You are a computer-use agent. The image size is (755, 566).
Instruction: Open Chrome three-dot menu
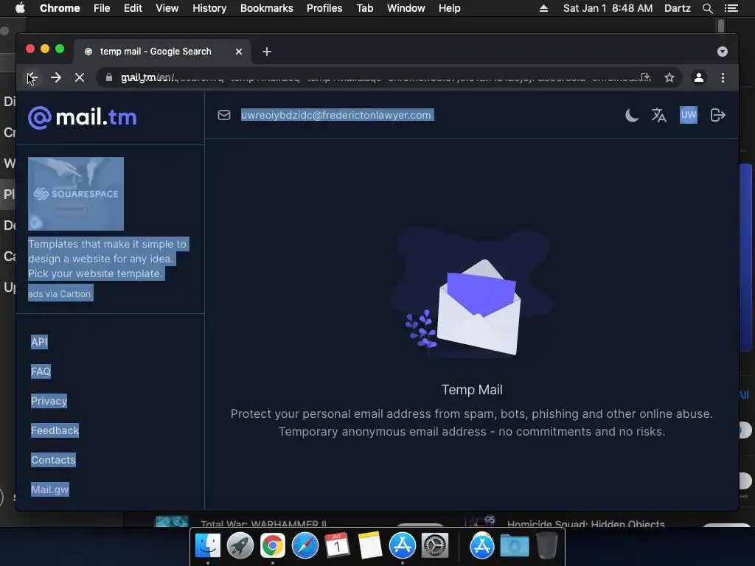(x=723, y=77)
